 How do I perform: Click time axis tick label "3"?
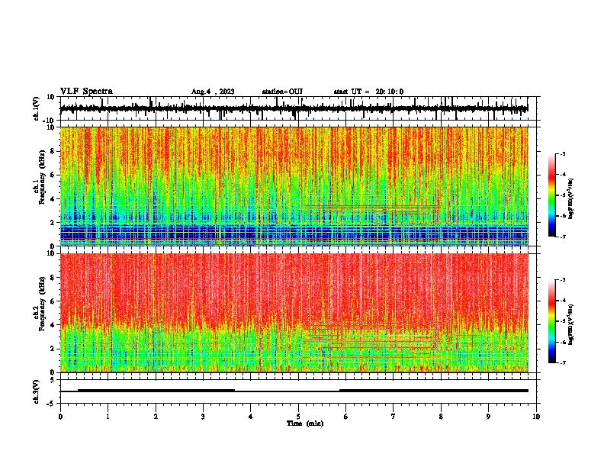[x=204, y=417]
